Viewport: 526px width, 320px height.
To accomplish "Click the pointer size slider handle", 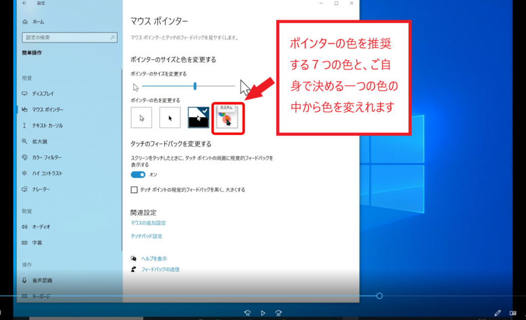I will coord(195,86).
